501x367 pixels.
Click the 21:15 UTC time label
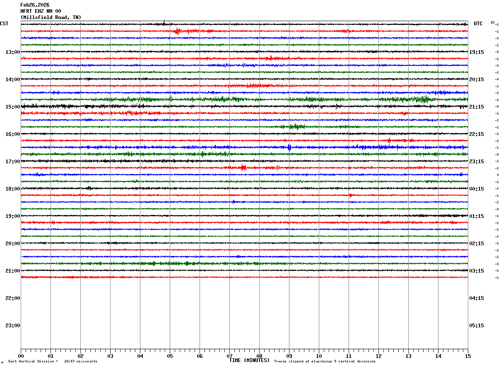pos(476,107)
